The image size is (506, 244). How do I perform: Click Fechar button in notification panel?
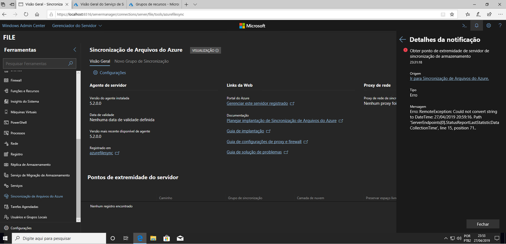[483, 224]
